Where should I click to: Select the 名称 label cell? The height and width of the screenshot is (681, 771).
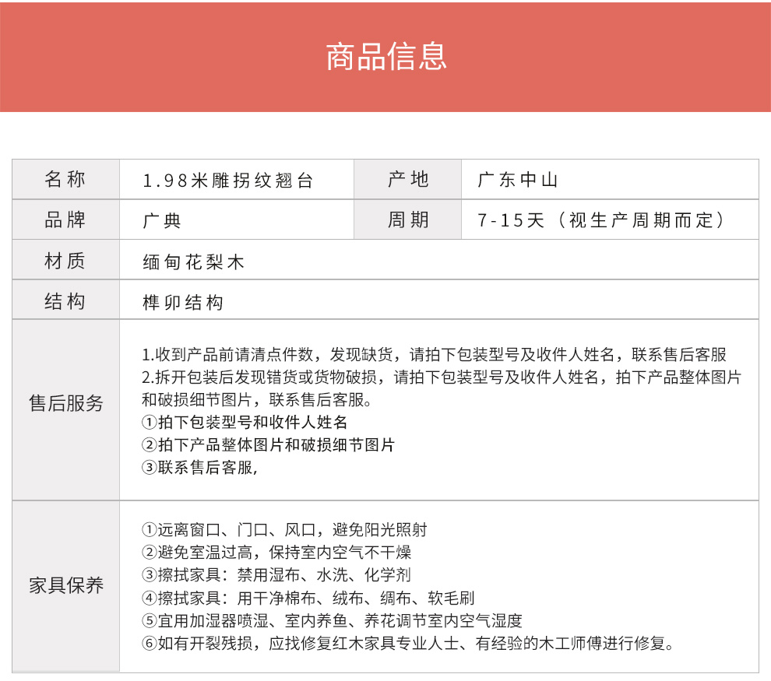pyautogui.click(x=65, y=180)
